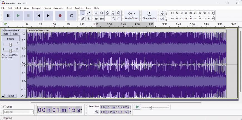Adjust the track gain slider

(11, 45)
